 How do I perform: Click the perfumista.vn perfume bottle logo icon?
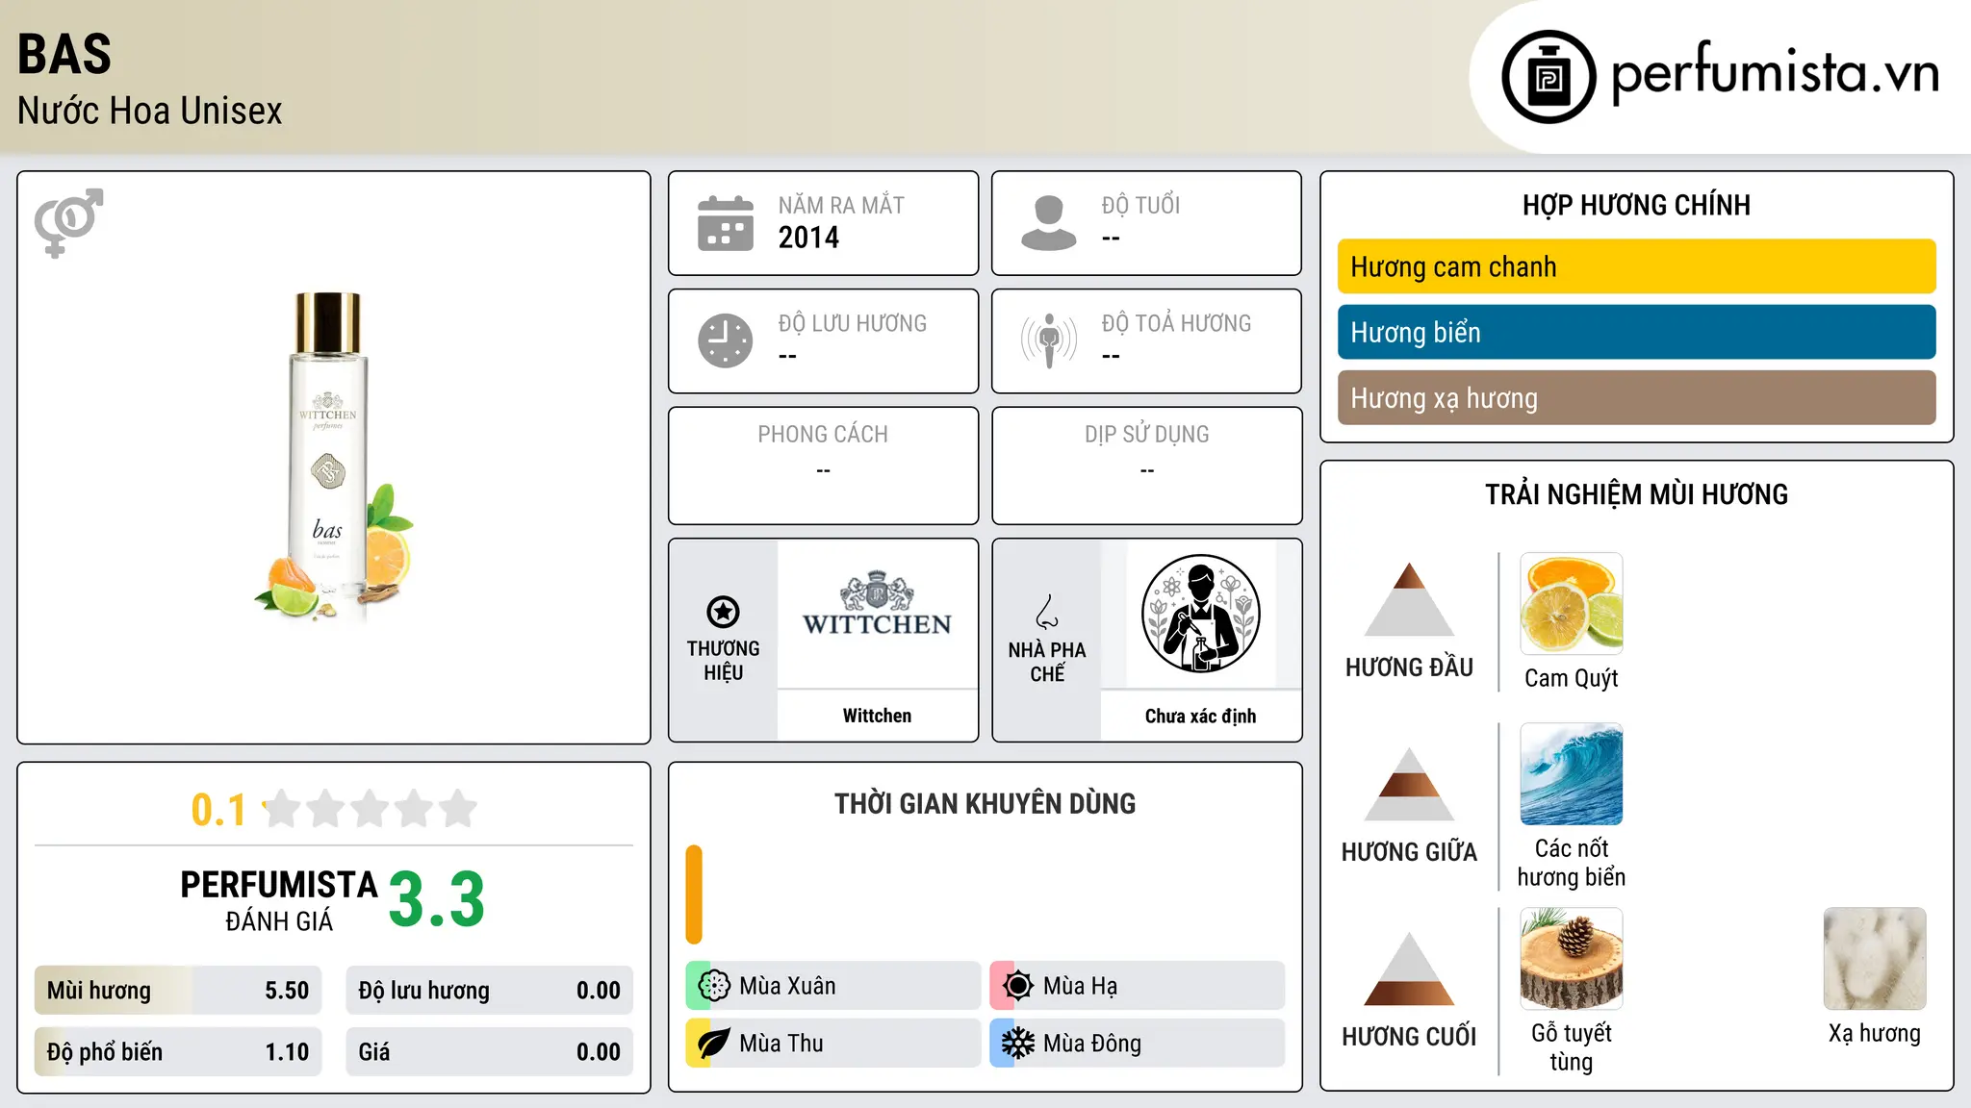[x=1549, y=77]
